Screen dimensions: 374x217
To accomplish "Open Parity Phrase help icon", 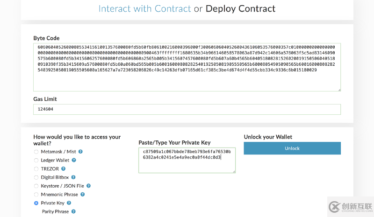I will point(73,211).
